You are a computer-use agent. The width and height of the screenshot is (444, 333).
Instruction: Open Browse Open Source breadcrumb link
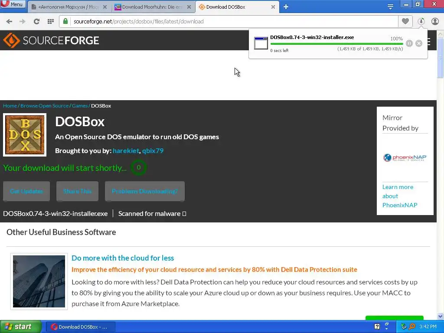coord(45,106)
